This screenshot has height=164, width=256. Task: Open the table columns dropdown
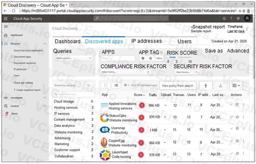pyautogui.click(x=236, y=85)
